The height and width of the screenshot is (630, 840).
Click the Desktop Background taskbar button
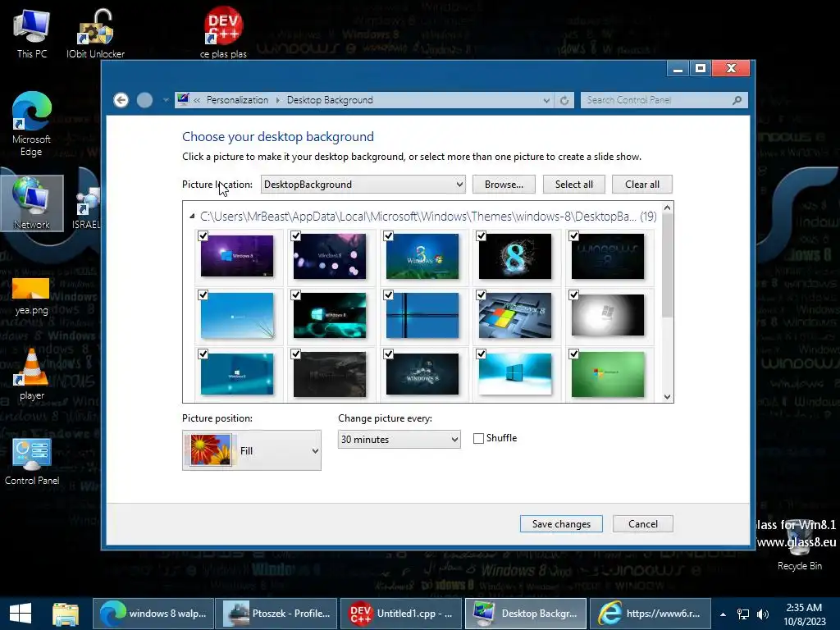526,614
